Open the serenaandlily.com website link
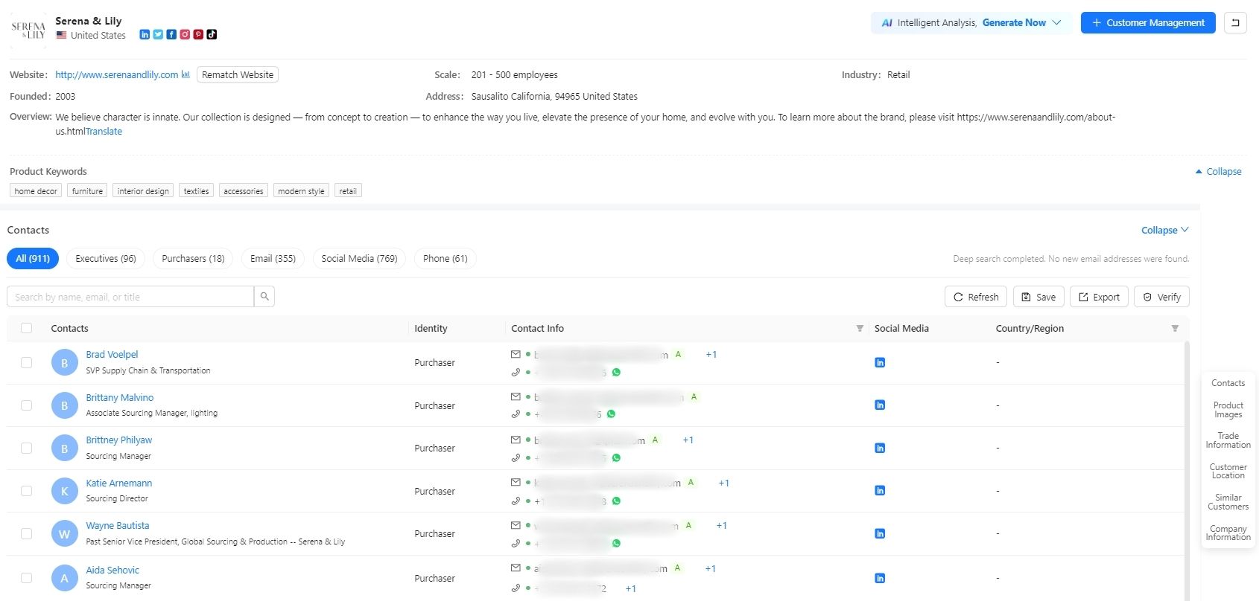Viewport: 1259px width, 601px height. pyautogui.click(x=117, y=75)
